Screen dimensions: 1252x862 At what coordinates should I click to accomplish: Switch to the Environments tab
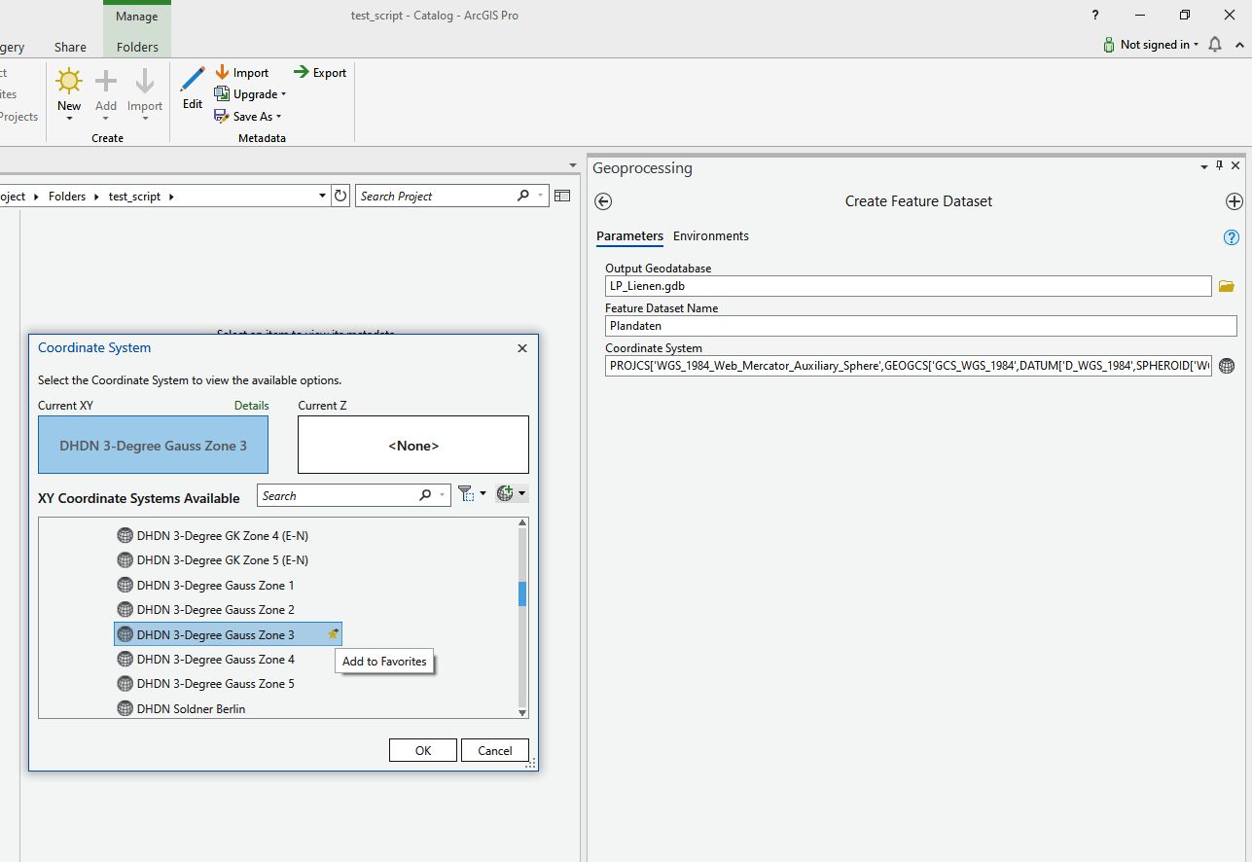(711, 236)
